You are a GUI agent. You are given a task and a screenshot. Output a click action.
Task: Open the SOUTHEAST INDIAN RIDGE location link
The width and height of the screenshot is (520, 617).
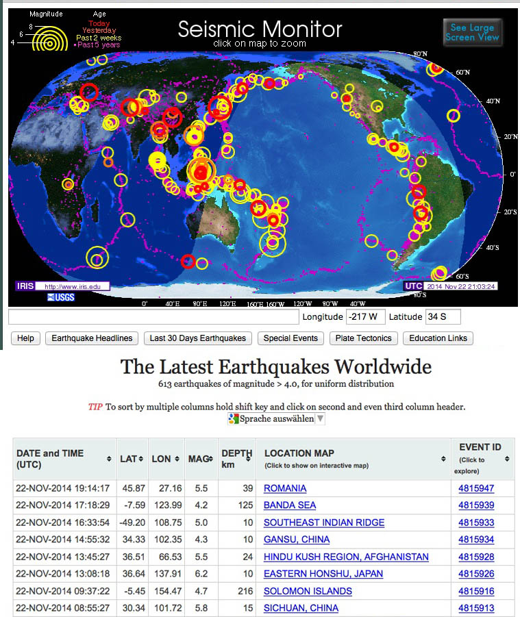pos(324,522)
